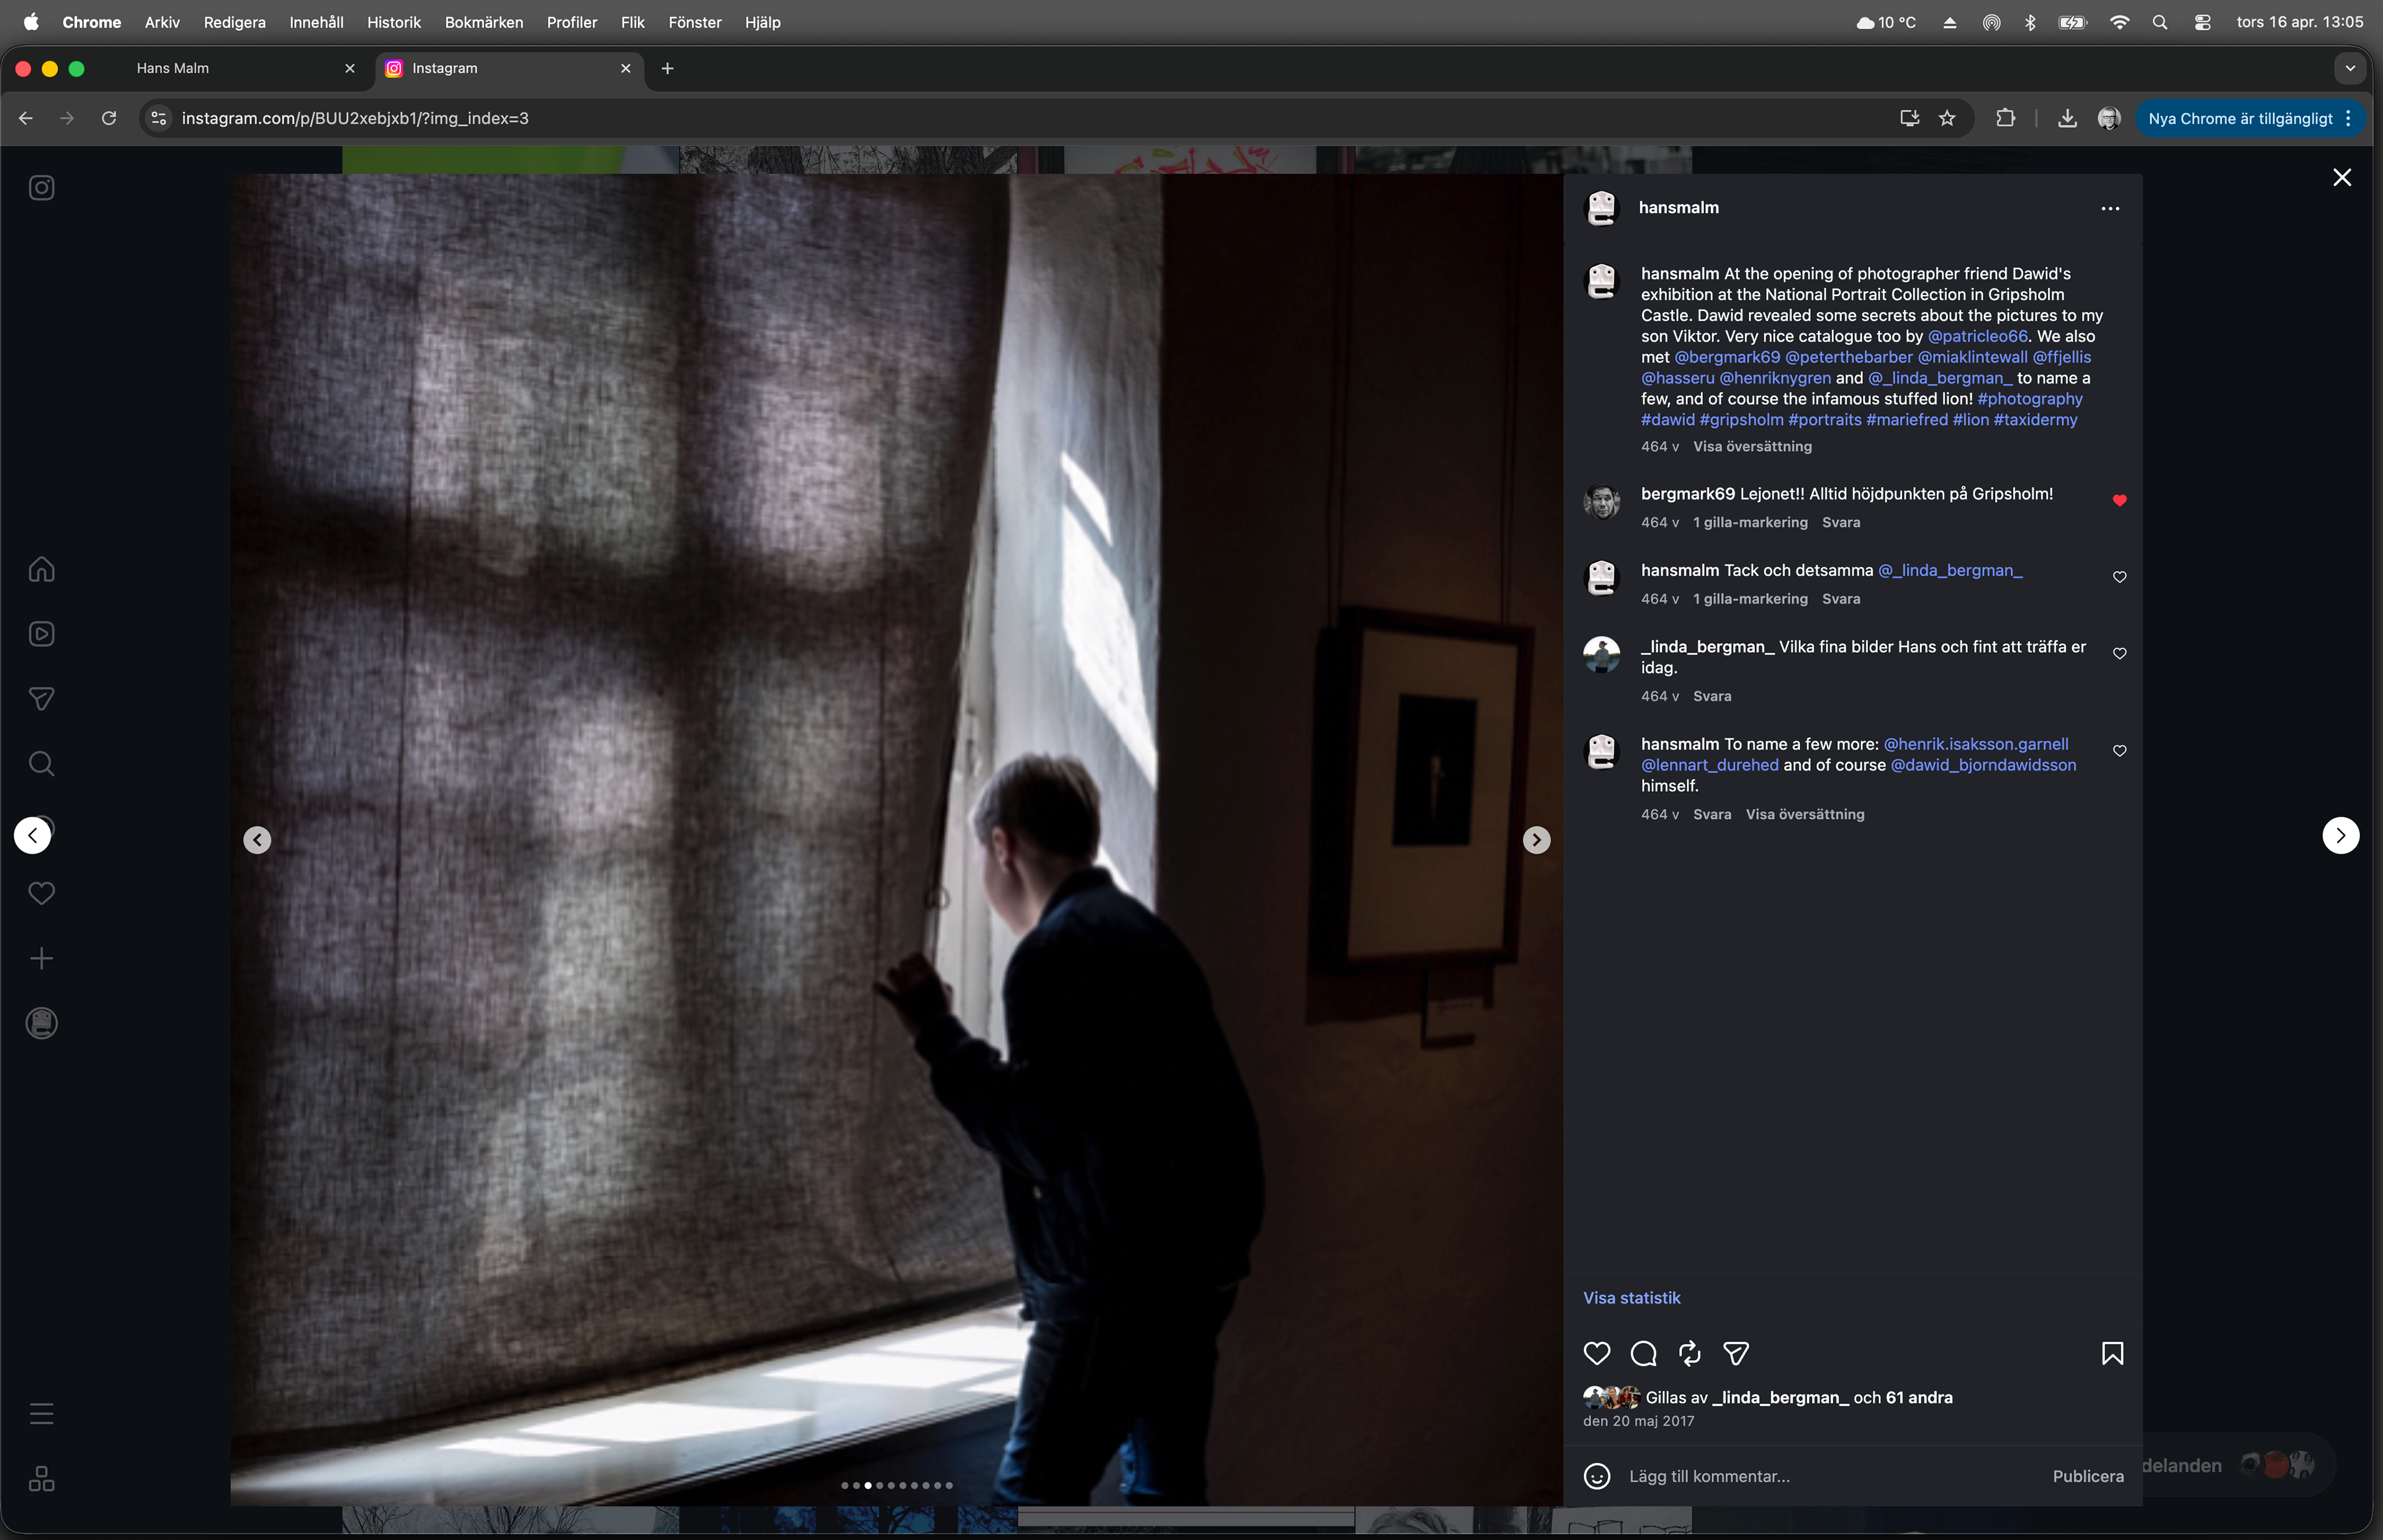The height and width of the screenshot is (1540, 2383).
Task: Click the #taxidermy hashtag link
Action: 2035,420
